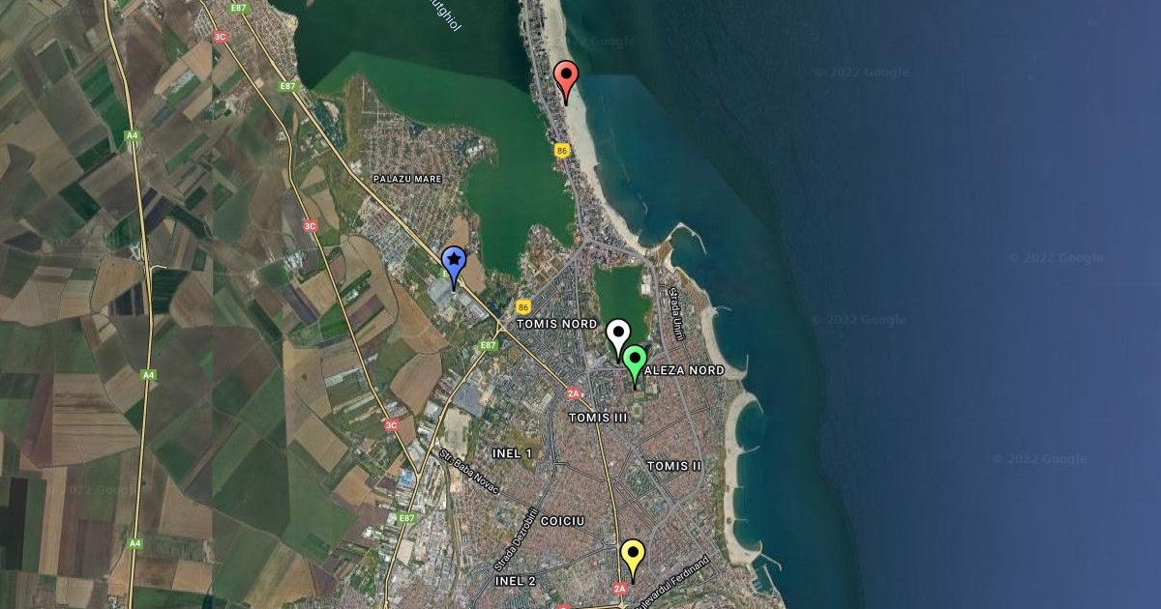Click the yellow map marker pin
The image size is (1161, 609).
pos(633,561)
